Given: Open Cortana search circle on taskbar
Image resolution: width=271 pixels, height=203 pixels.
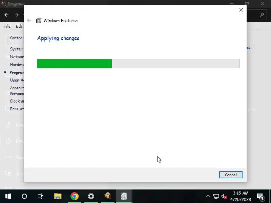Looking at the screenshot, I should tap(24, 196).
